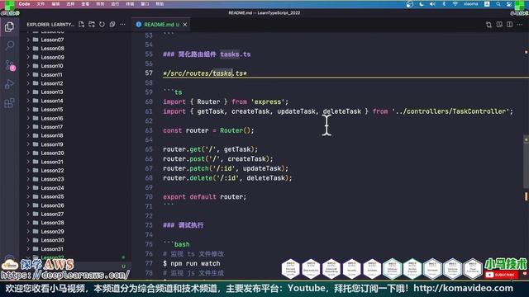Split the editor to the right
Viewport: 529px width, 297px height.
coord(509,25)
